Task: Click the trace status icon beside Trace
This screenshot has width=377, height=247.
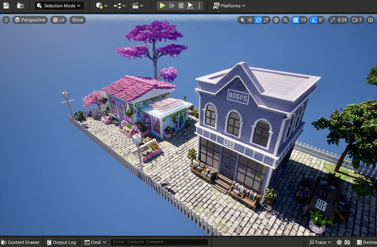Action: 339,242
